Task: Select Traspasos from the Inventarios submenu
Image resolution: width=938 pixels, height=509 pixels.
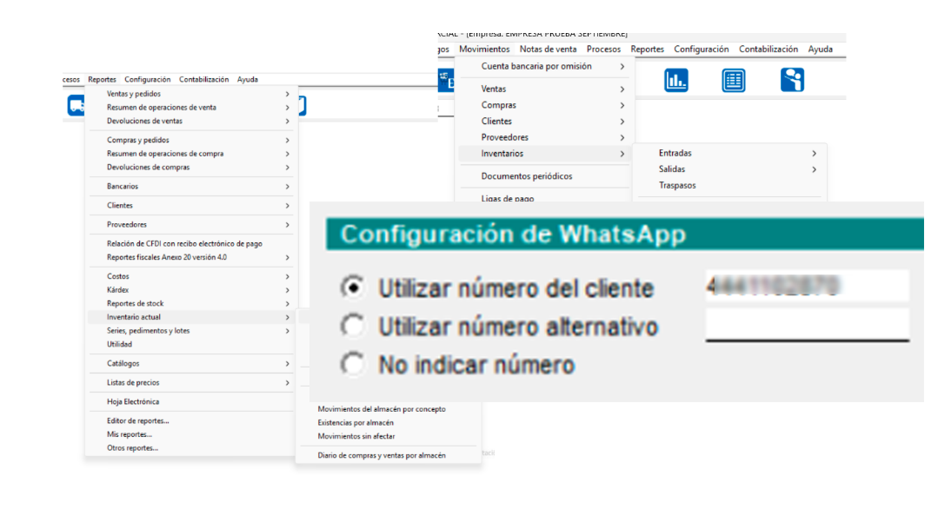Action: (677, 186)
